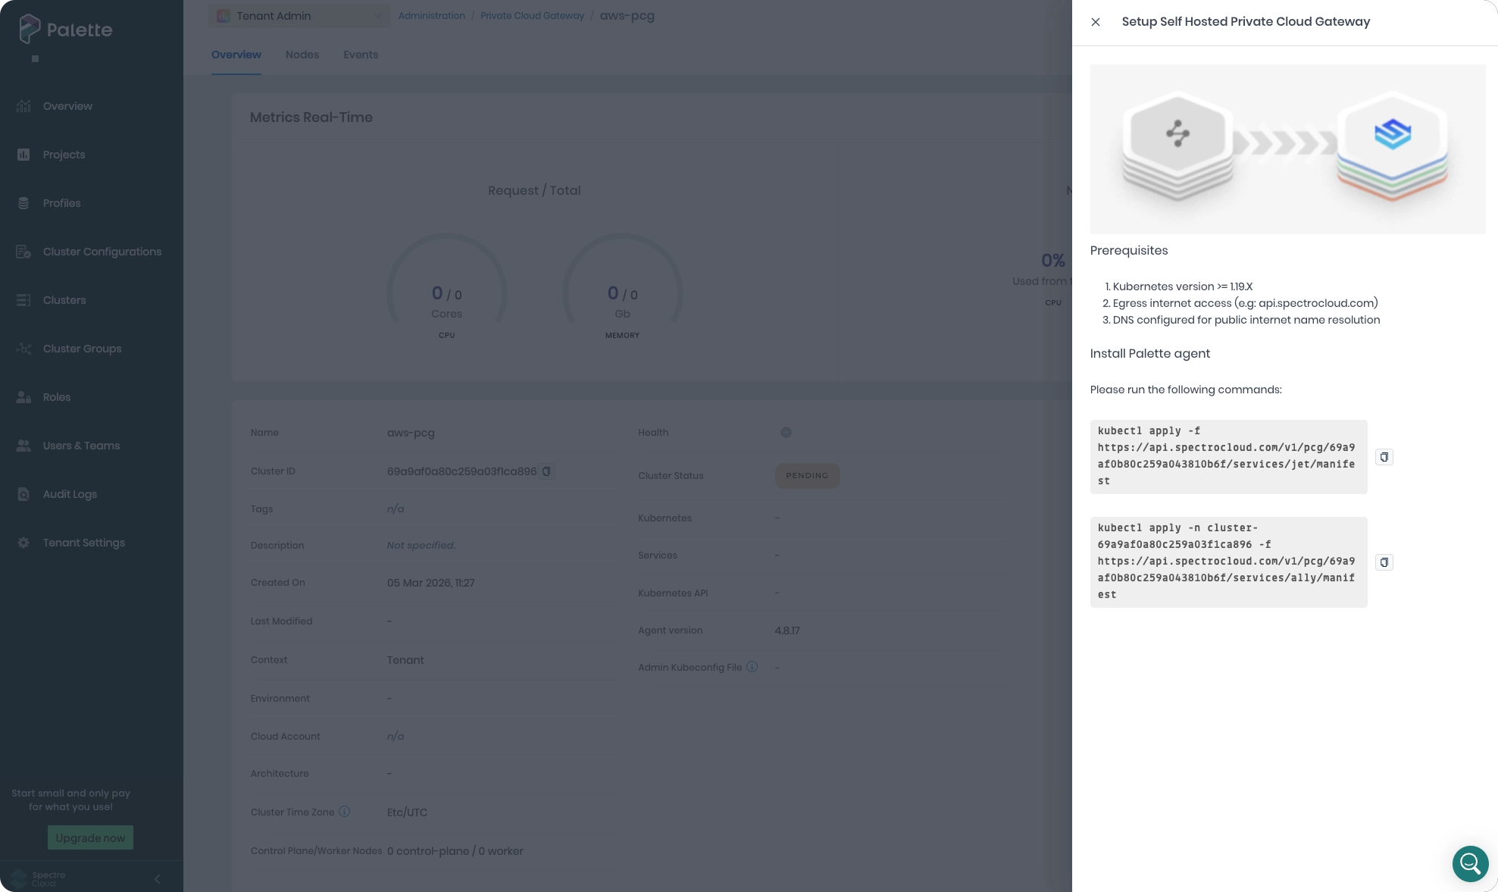
Task: Copy the ally manifest kubectl command
Action: pos(1384,562)
